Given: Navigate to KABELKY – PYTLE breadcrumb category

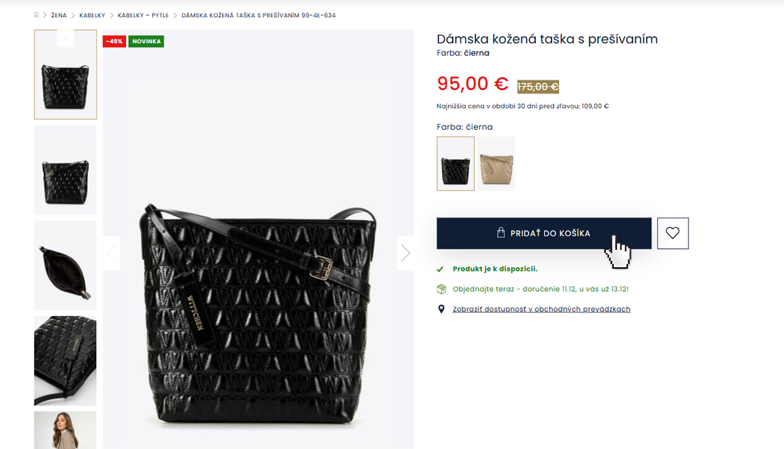Looking at the screenshot, I should (x=143, y=15).
